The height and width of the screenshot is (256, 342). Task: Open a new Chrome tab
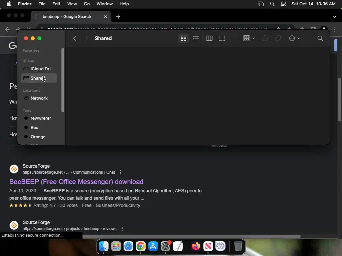118,17
